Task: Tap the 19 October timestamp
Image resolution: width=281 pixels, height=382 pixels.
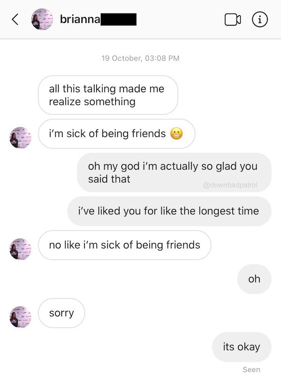Action: (140, 58)
